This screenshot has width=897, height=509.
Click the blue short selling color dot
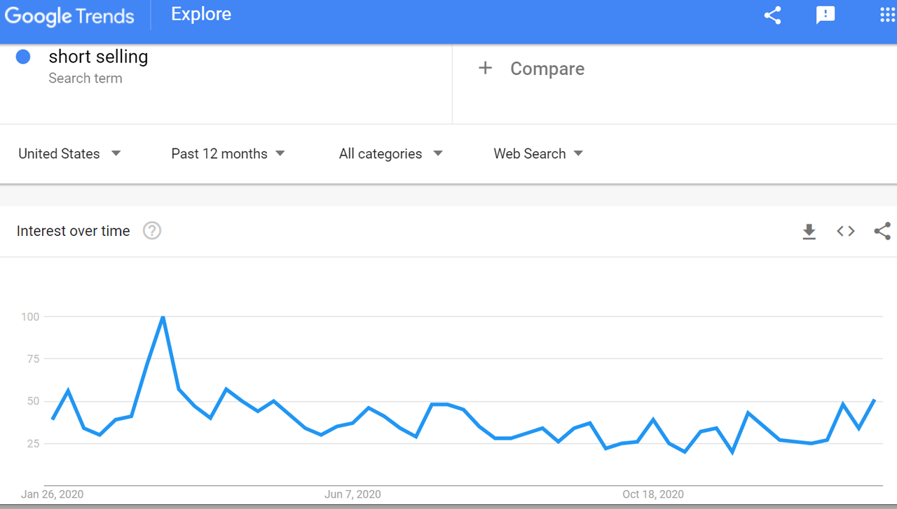coord(23,57)
